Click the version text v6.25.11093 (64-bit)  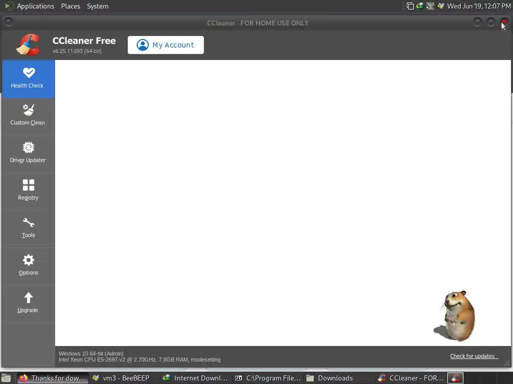point(77,51)
